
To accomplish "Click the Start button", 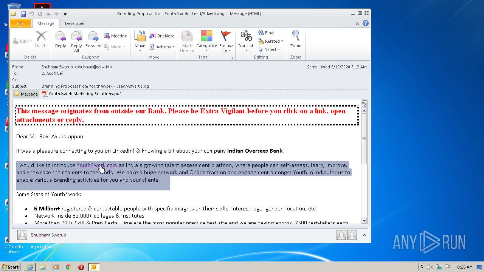I will (x=11, y=267).
